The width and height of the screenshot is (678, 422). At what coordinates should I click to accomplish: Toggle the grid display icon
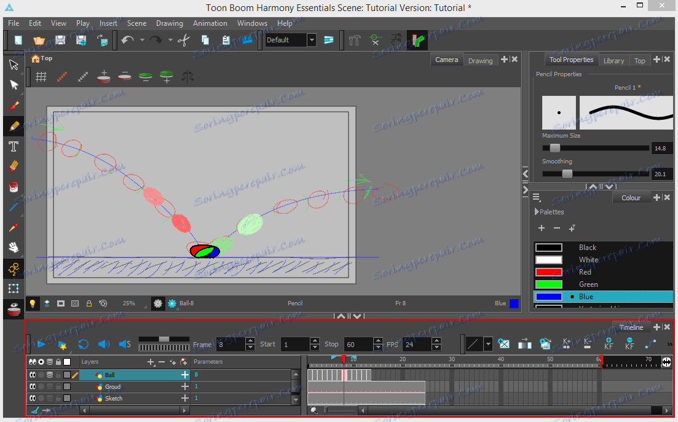[x=41, y=77]
